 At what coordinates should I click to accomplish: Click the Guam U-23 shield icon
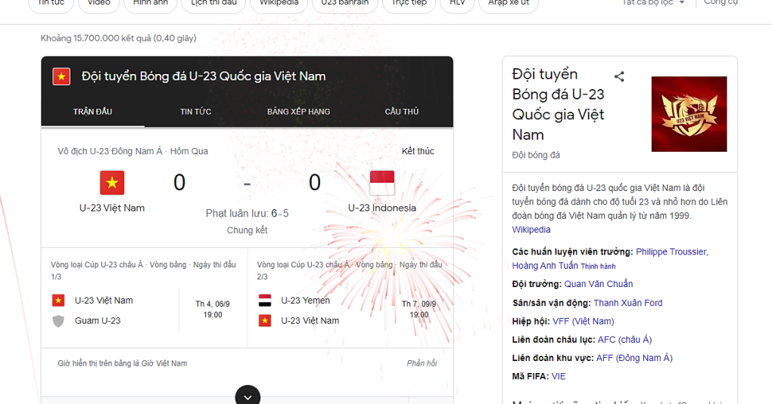(x=58, y=321)
